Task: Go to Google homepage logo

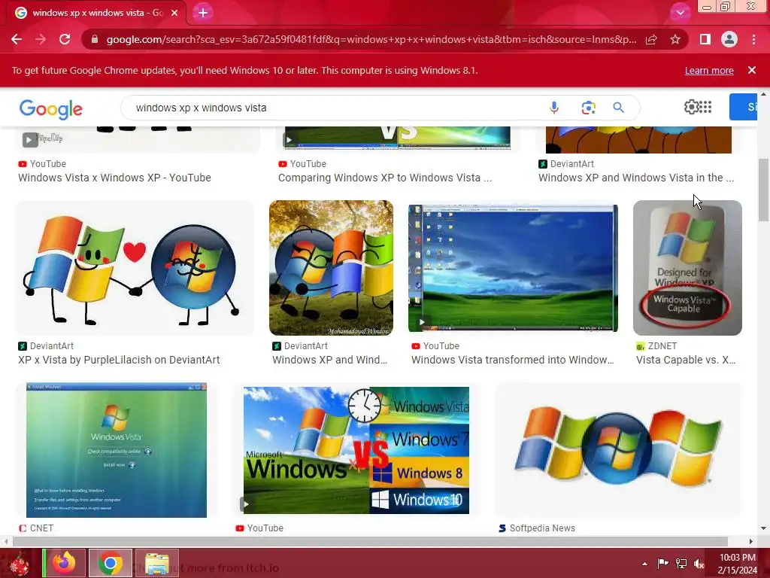Action: click(x=51, y=109)
